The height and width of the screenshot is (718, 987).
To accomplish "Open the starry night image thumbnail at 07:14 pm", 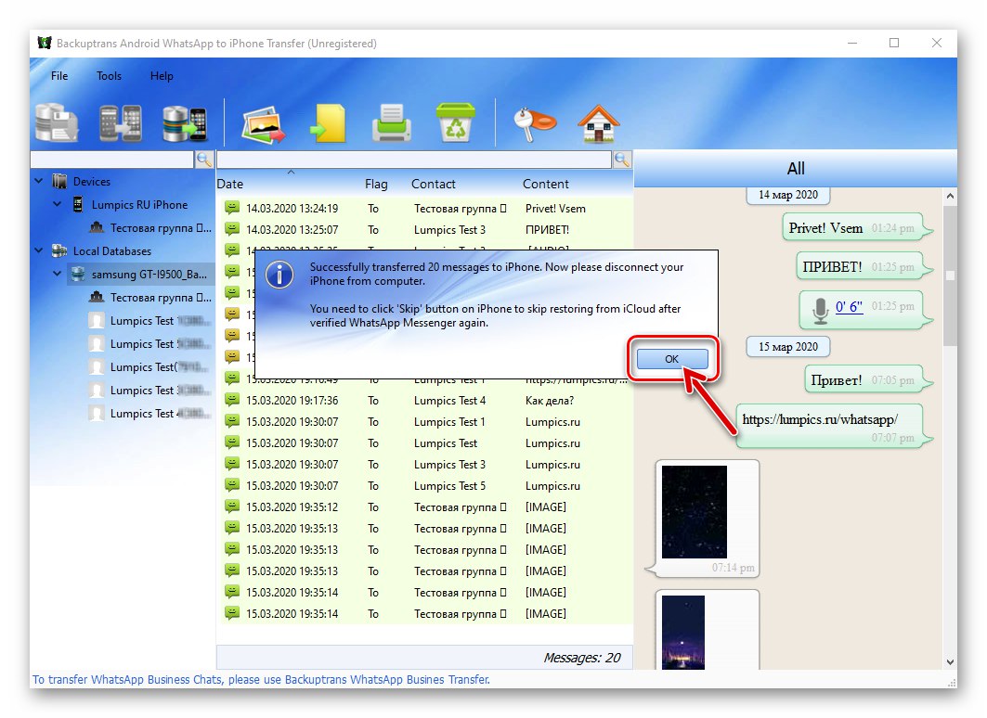I will (694, 512).
